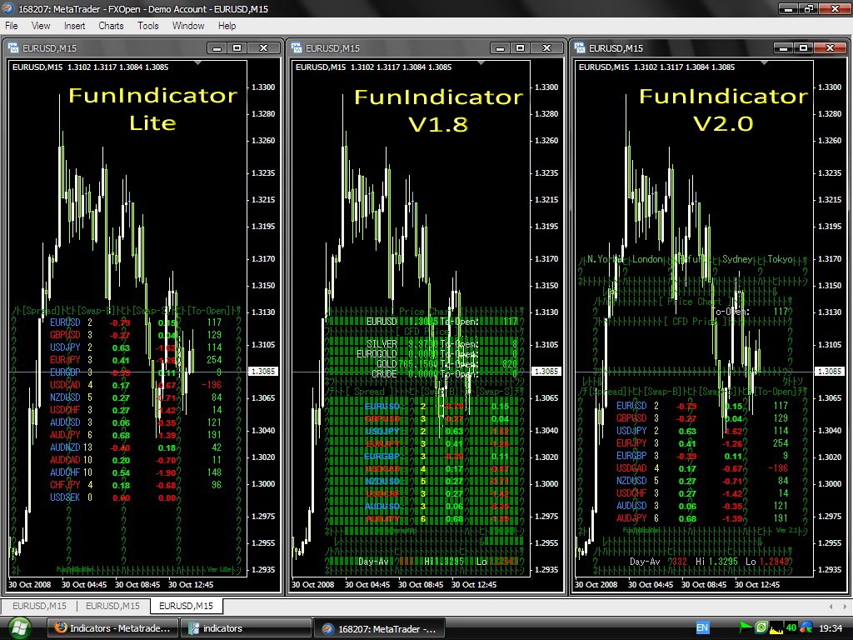853x640 pixels.
Task: Select the third EURUSD,M15 chart tab
Action: (186, 606)
